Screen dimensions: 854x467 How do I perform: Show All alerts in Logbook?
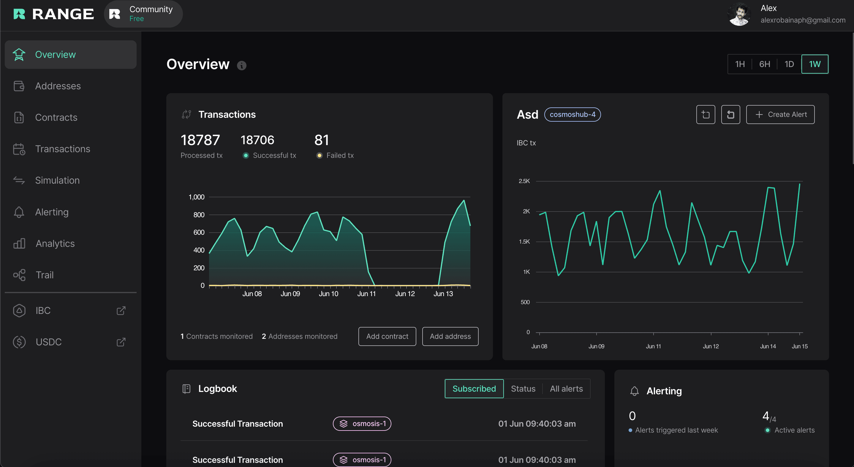[566, 389]
